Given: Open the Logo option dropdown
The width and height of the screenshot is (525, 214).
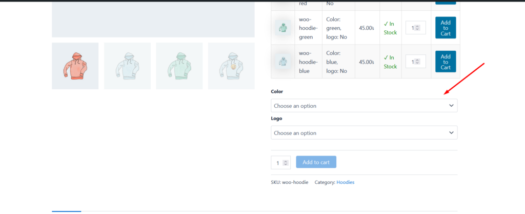Looking at the screenshot, I should 359,133.
